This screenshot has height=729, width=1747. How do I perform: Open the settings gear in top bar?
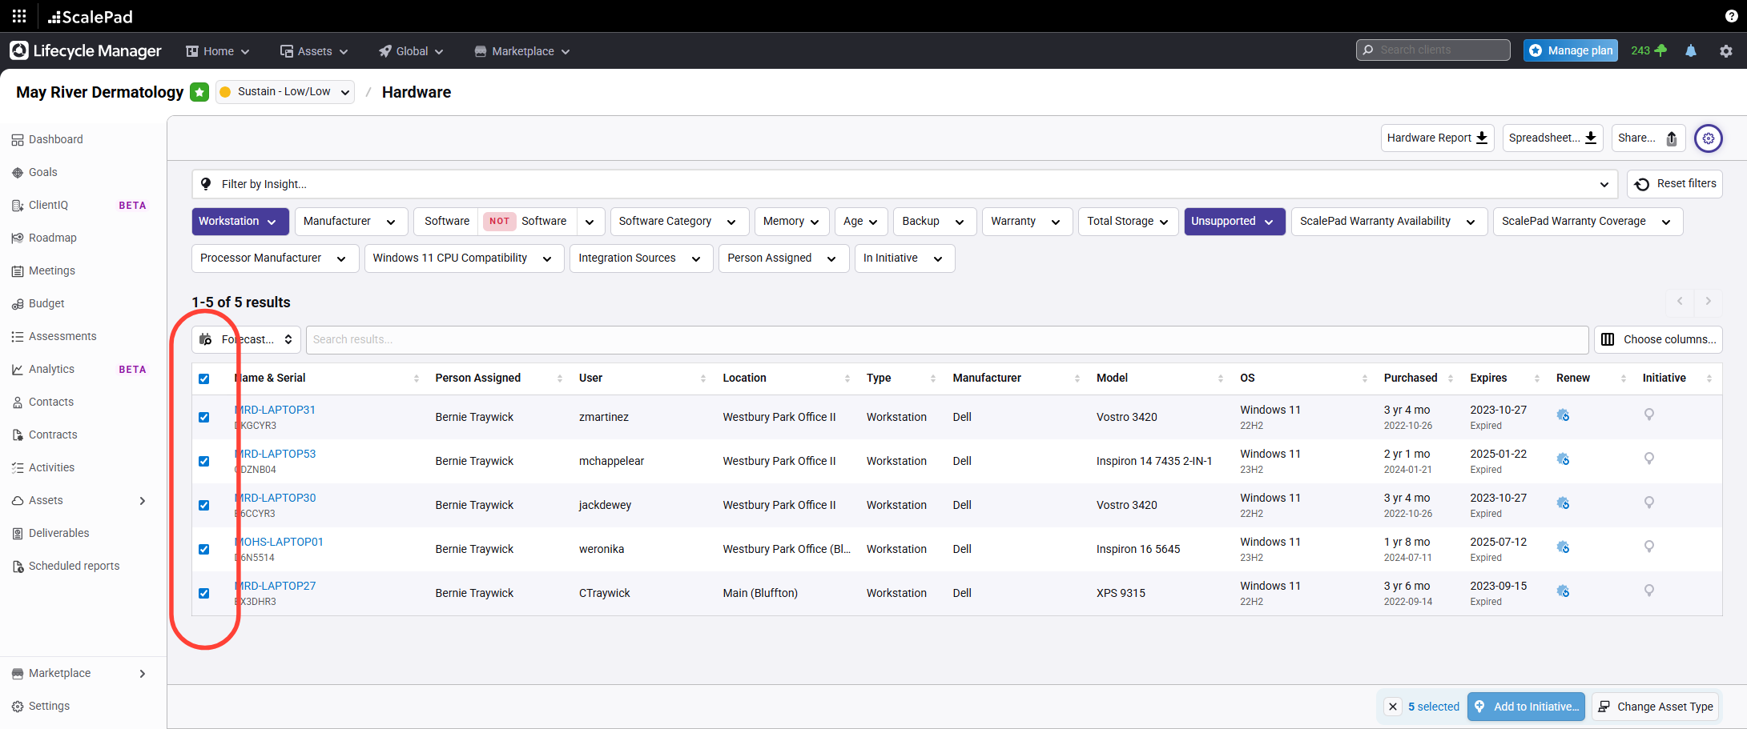(1726, 51)
